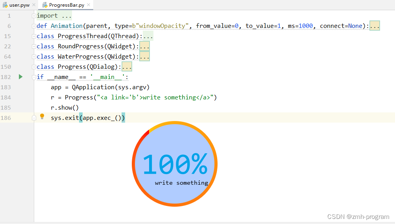Screen dimensions: 395x224
Task: Switch to the ProgressBar.py tab
Action: coord(66,5)
